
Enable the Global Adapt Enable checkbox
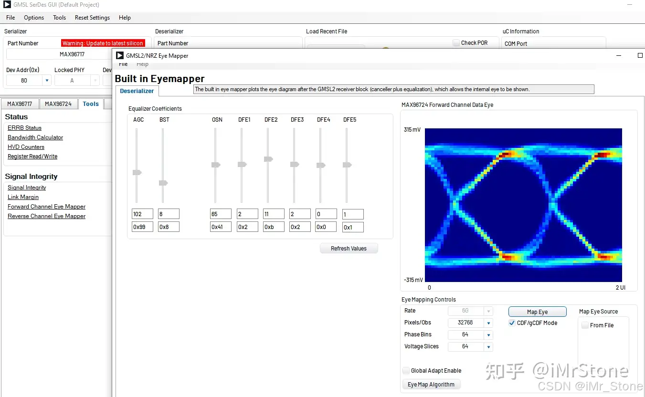406,371
